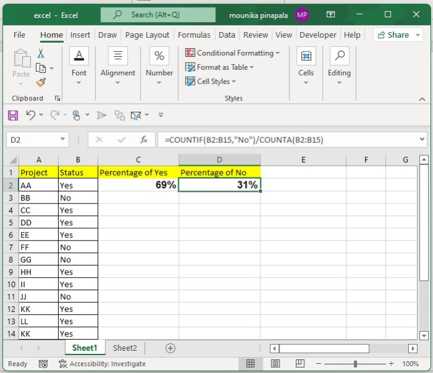Expand the Undo history dropdown arrow
The image size is (433, 373).
click(x=41, y=114)
